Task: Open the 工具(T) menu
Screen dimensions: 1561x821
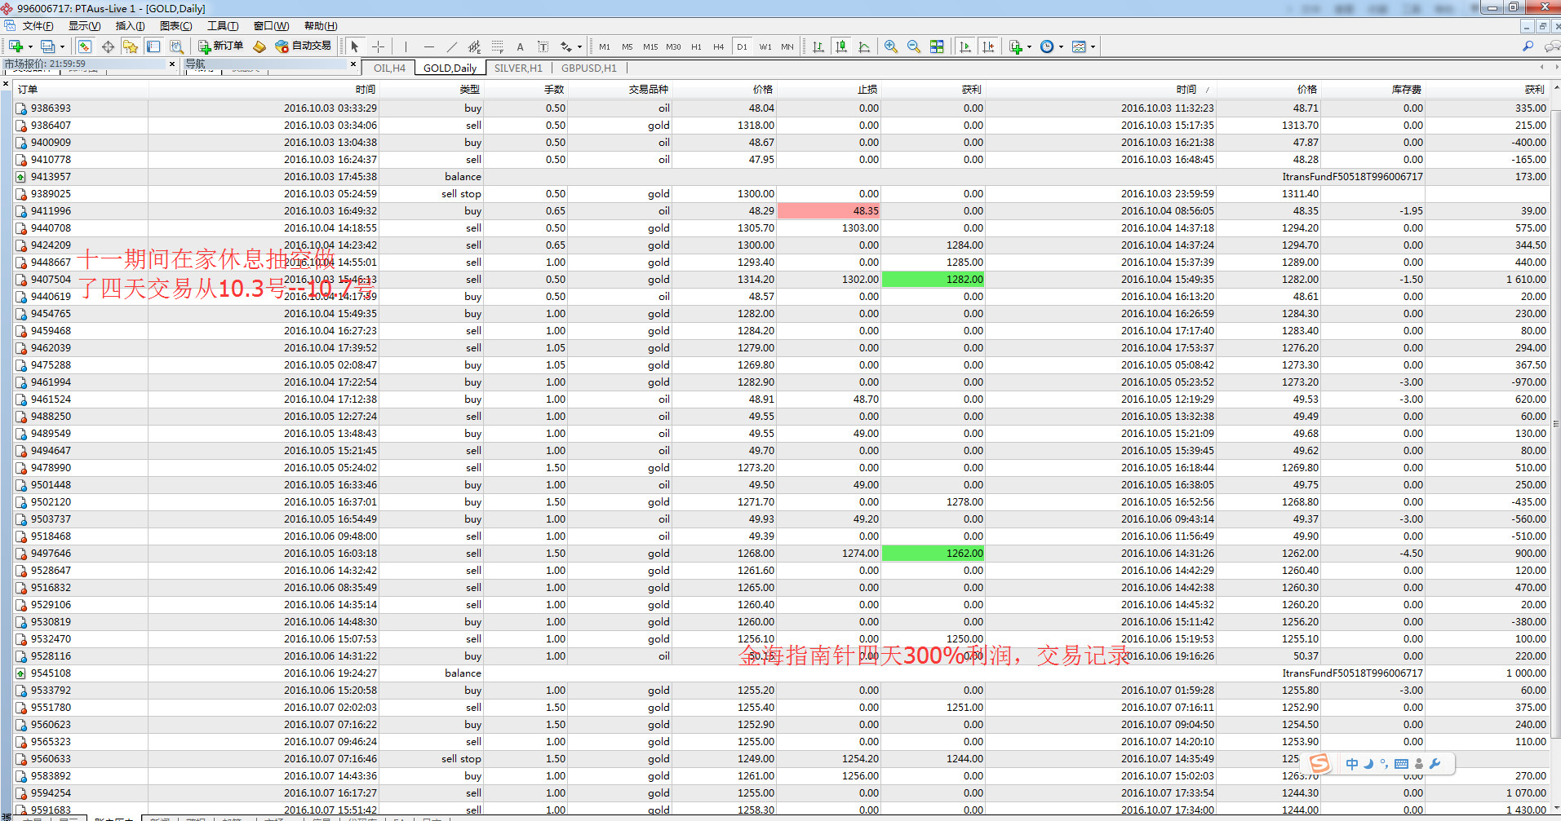Action: coord(222,26)
